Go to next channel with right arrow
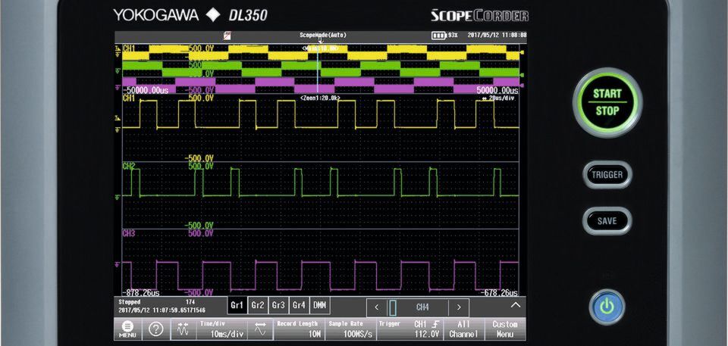 (x=459, y=307)
